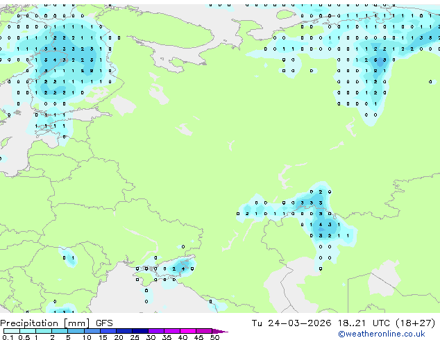Select the 25–30 mm navy legend swatch
This screenshot has width=440, height=340.
pos(140,331)
